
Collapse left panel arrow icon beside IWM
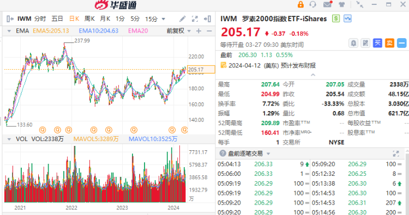tap(10, 19)
